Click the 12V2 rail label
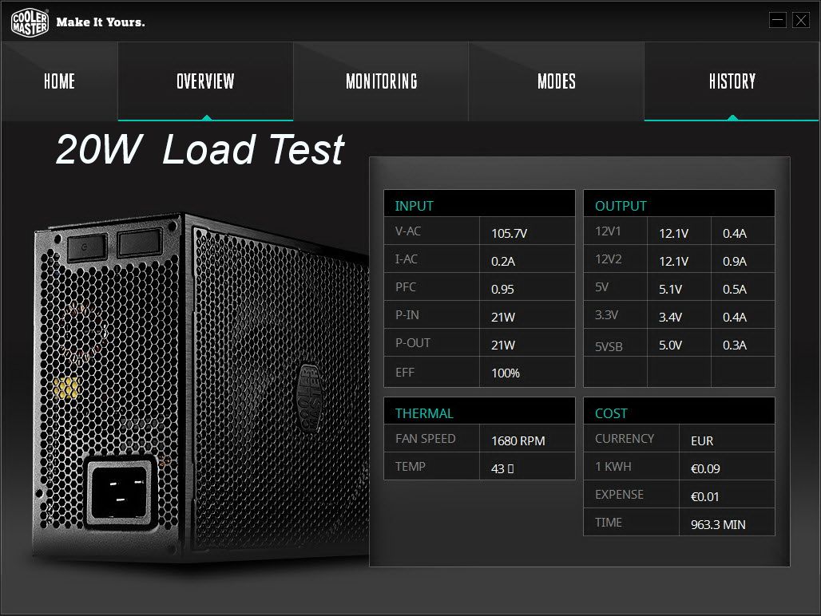This screenshot has width=821, height=616. point(608,259)
